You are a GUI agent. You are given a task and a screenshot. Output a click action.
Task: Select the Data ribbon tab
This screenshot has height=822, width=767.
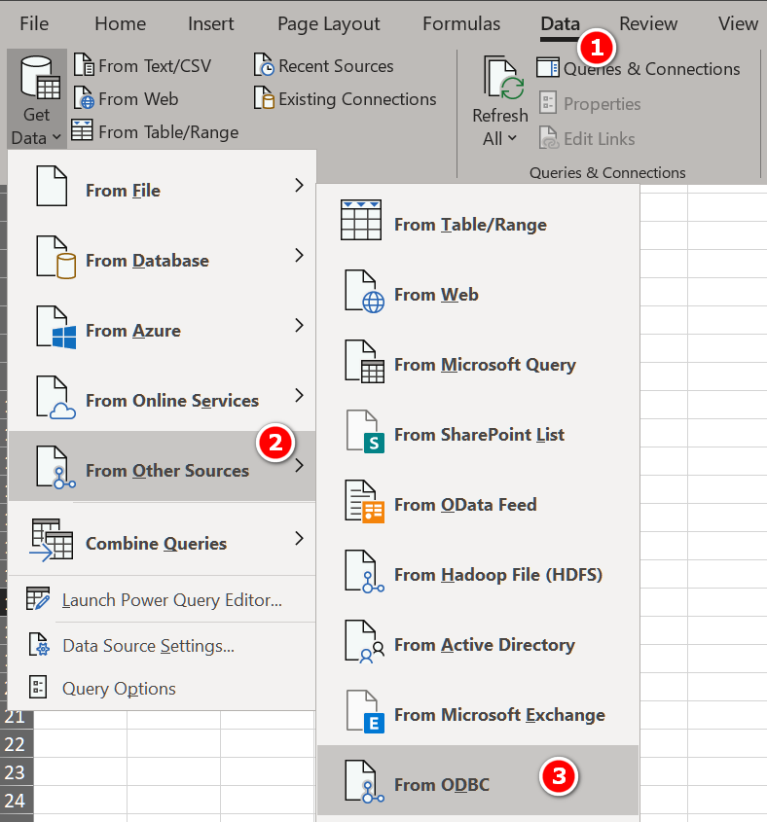[x=560, y=24]
